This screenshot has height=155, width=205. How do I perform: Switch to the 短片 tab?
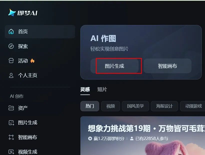[x=102, y=89]
